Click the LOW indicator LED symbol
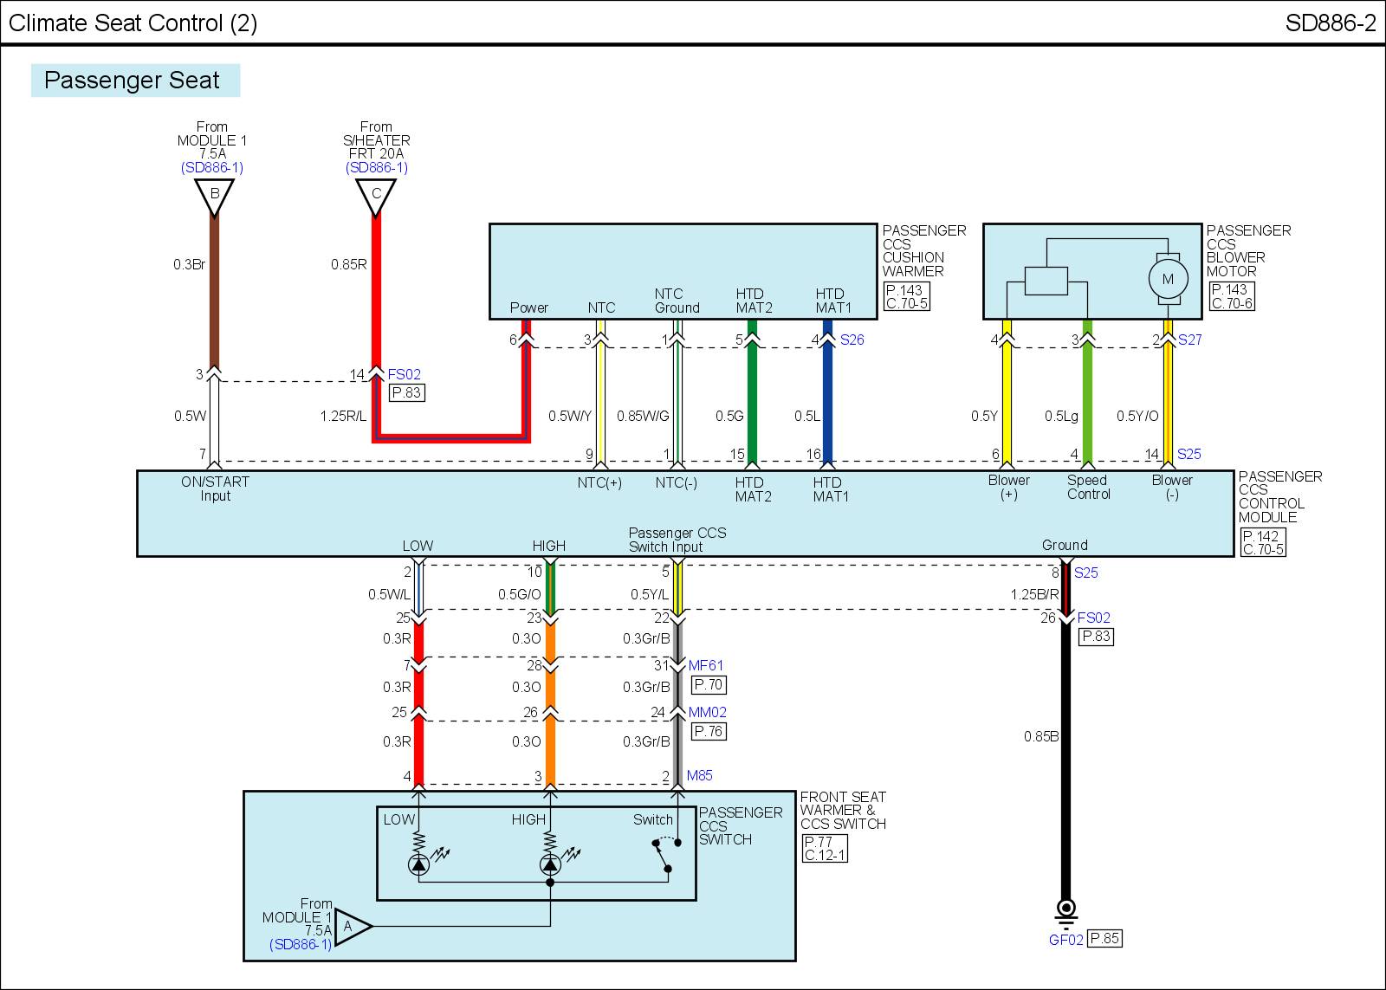This screenshot has width=1386, height=990. [419, 864]
